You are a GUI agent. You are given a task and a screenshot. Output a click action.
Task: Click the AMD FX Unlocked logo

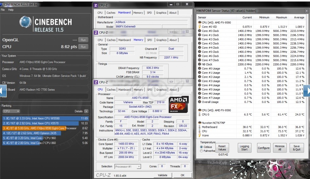[179, 105]
